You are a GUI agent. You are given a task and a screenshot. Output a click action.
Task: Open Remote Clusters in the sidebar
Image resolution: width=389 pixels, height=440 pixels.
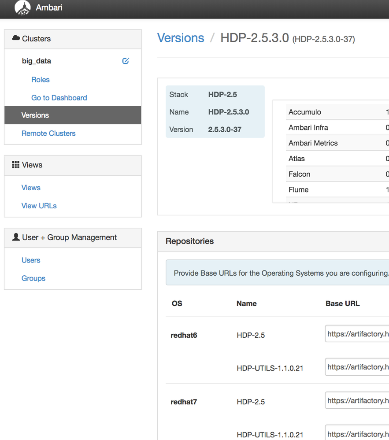coord(48,133)
